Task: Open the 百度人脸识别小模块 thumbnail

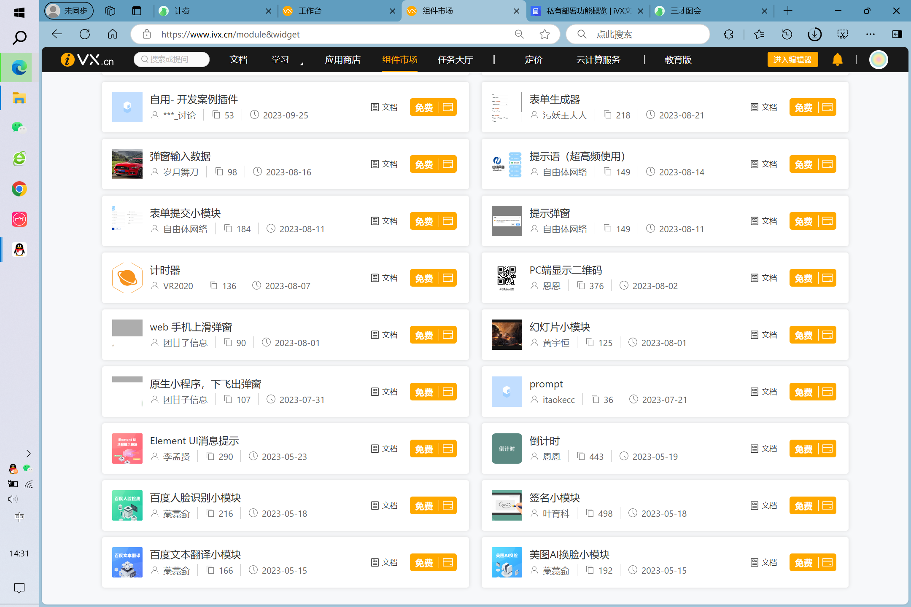Action: (127, 505)
